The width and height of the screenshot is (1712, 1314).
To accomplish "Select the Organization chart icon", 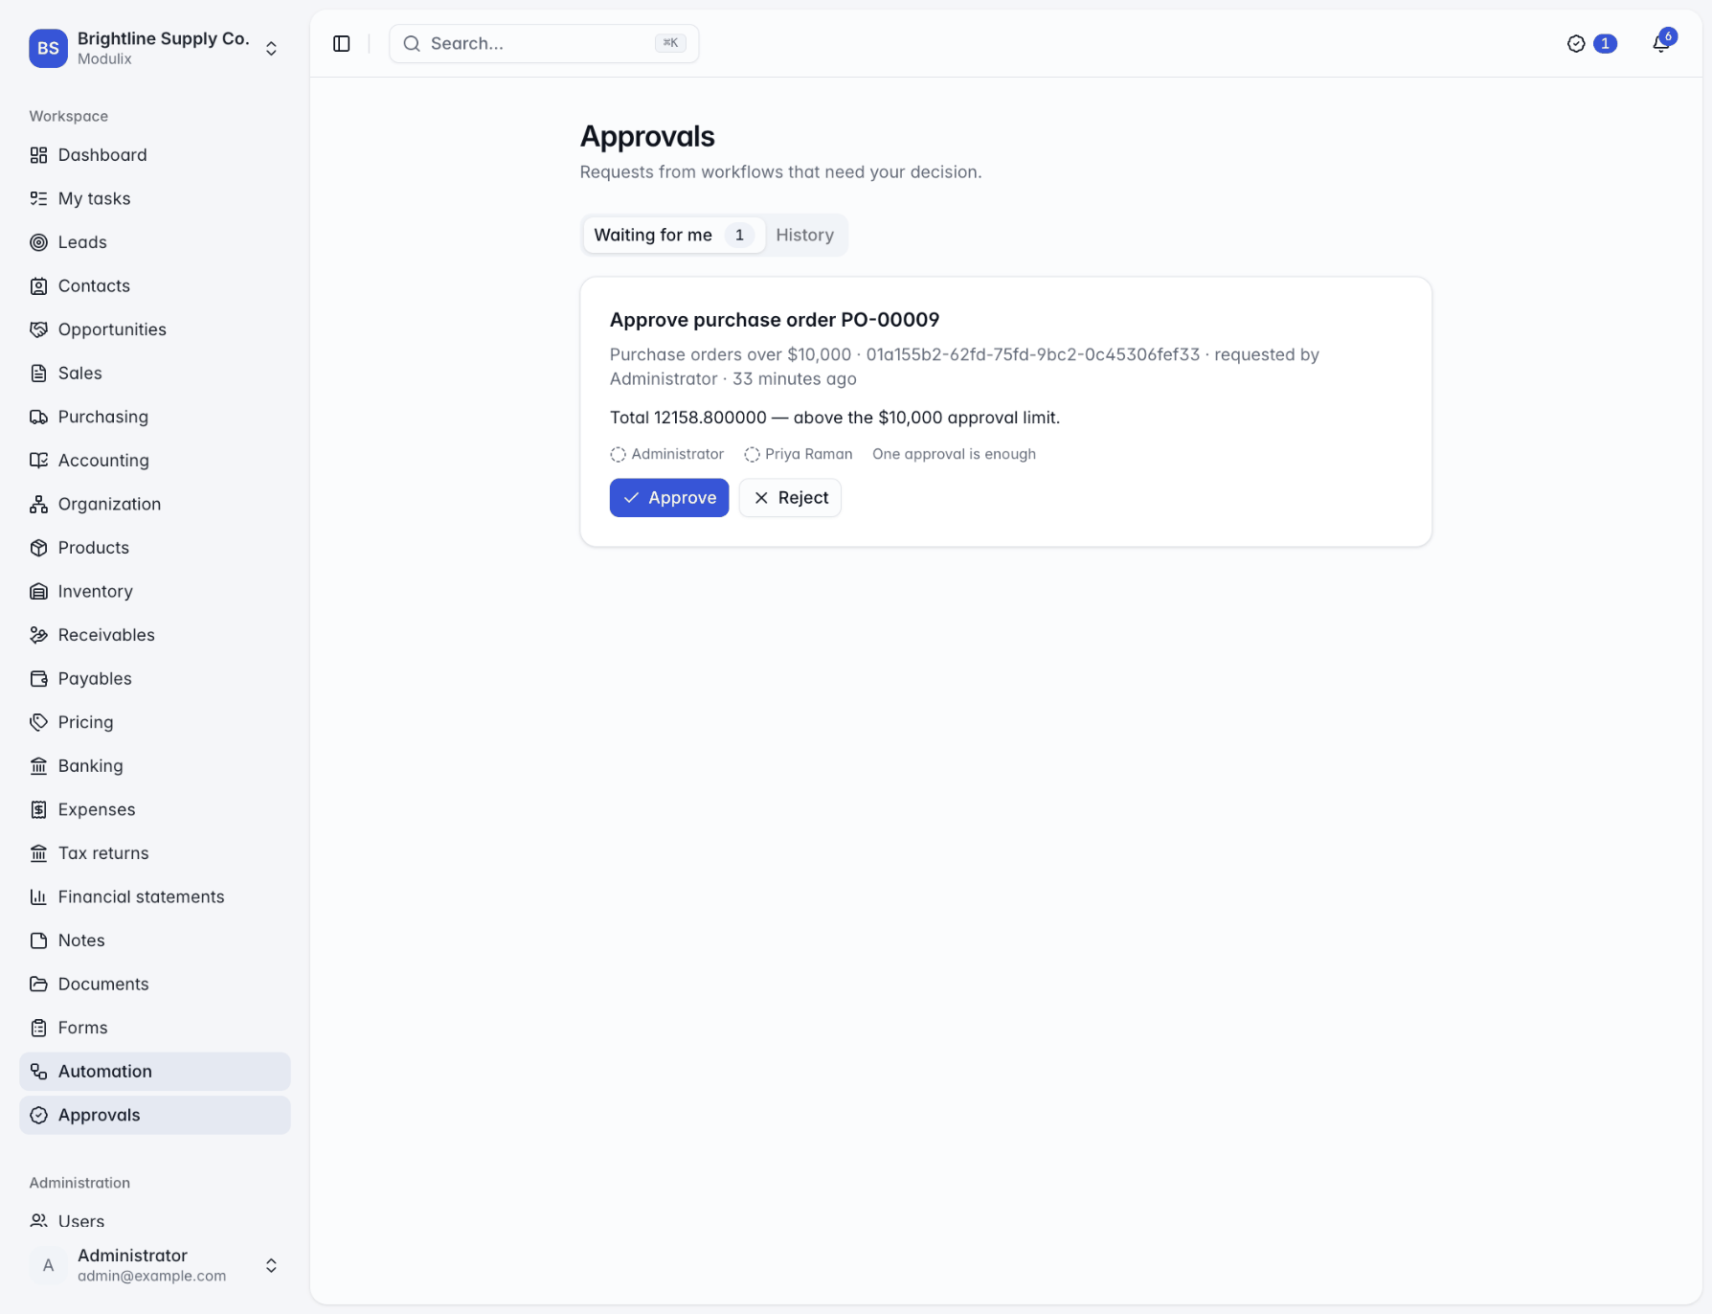I will (38, 504).
